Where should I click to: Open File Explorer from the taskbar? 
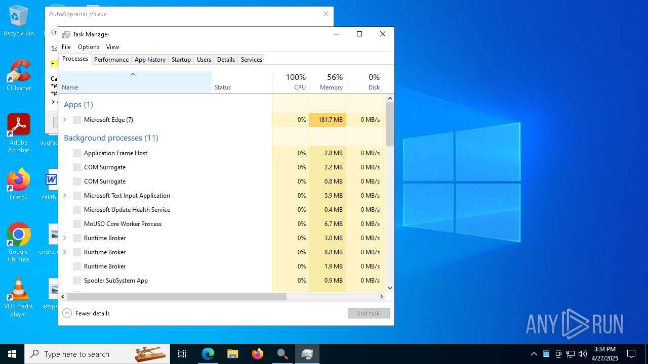pos(232,354)
